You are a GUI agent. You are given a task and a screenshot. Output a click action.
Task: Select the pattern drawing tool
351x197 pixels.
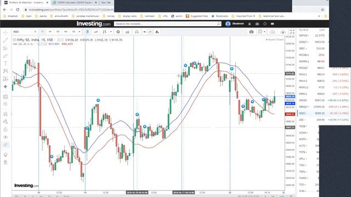(5, 71)
